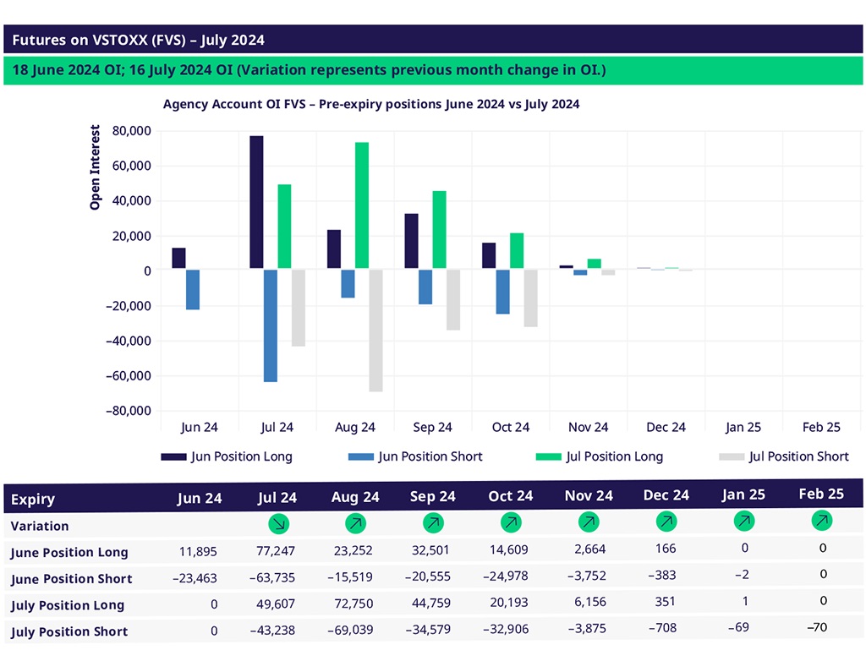This screenshot has height=661, width=866.
Task: Click the July Position Long row label
Action: [68, 606]
